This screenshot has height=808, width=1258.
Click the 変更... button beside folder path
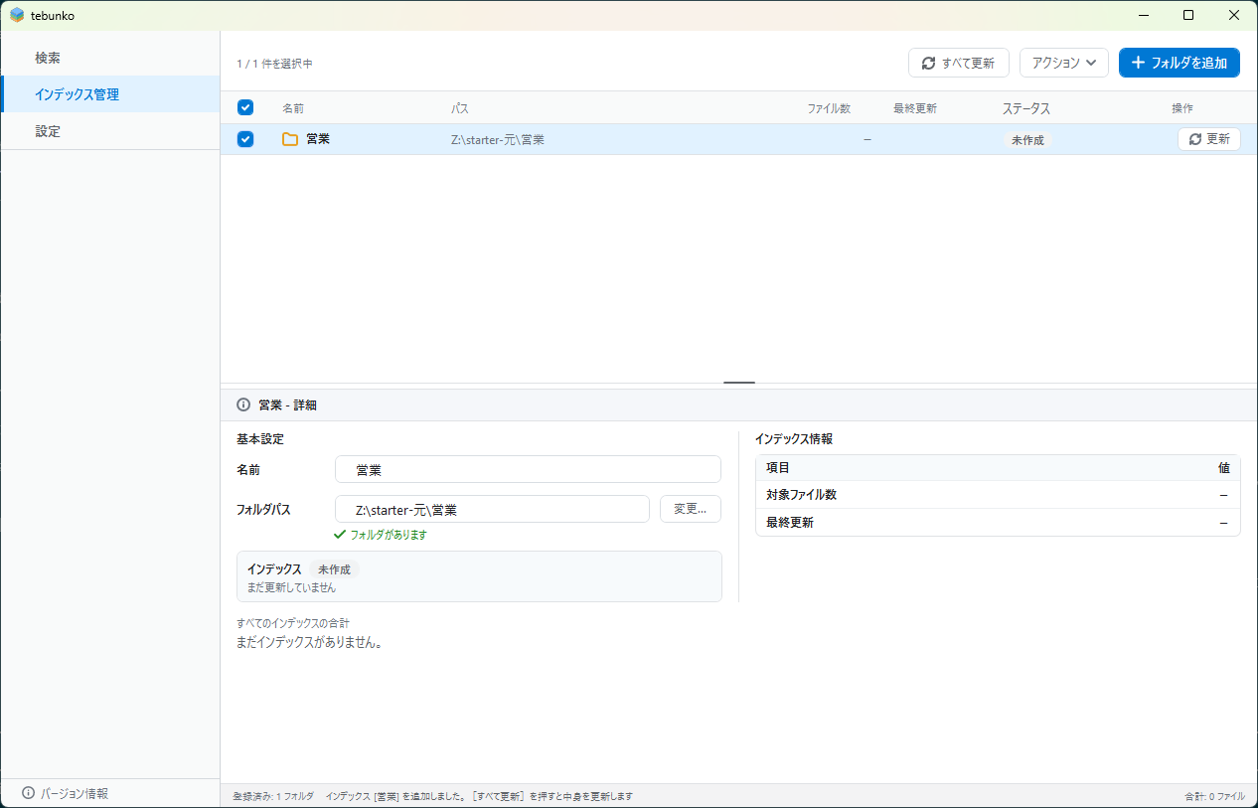pyautogui.click(x=691, y=509)
